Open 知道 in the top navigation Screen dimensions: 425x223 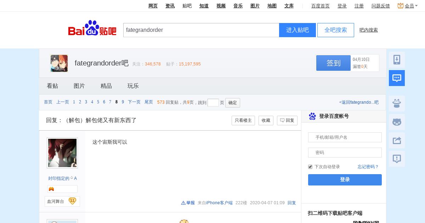pos(204,6)
